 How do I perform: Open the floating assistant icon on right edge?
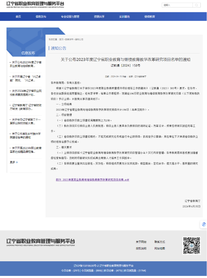(204, 224)
